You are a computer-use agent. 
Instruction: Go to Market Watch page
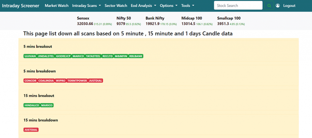point(56,5)
